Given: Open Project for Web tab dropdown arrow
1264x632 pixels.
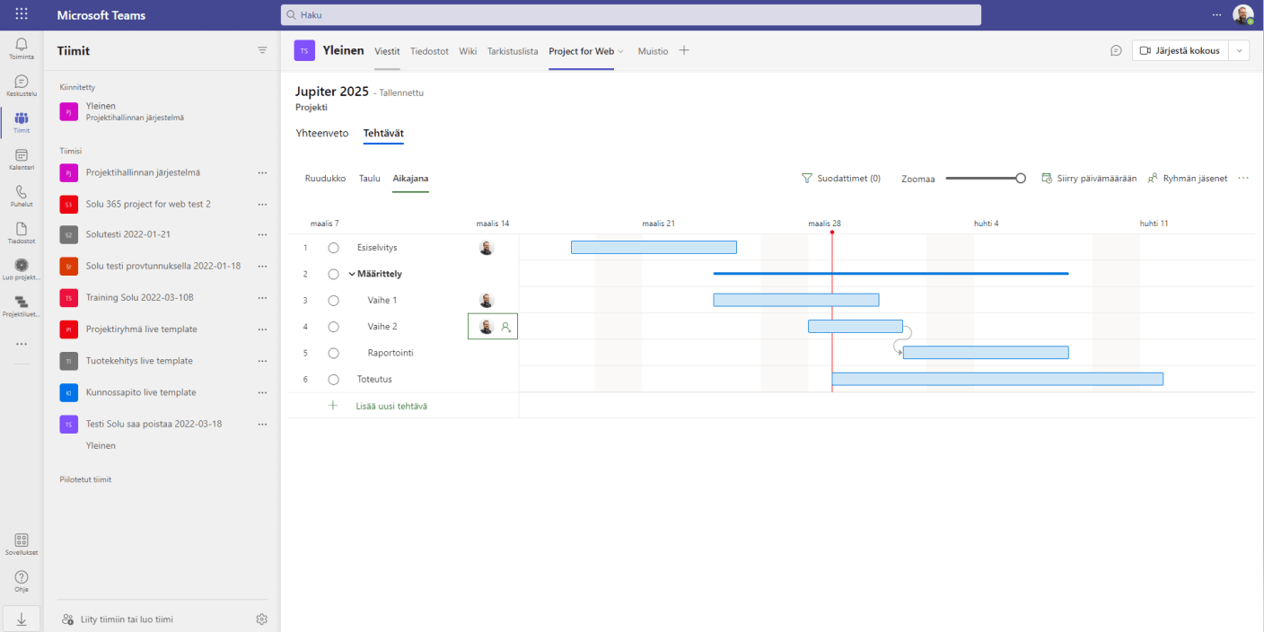Looking at the screenshot, I should [620, 51].
